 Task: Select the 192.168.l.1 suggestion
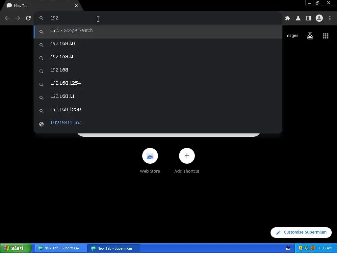(x=158, y=97)
